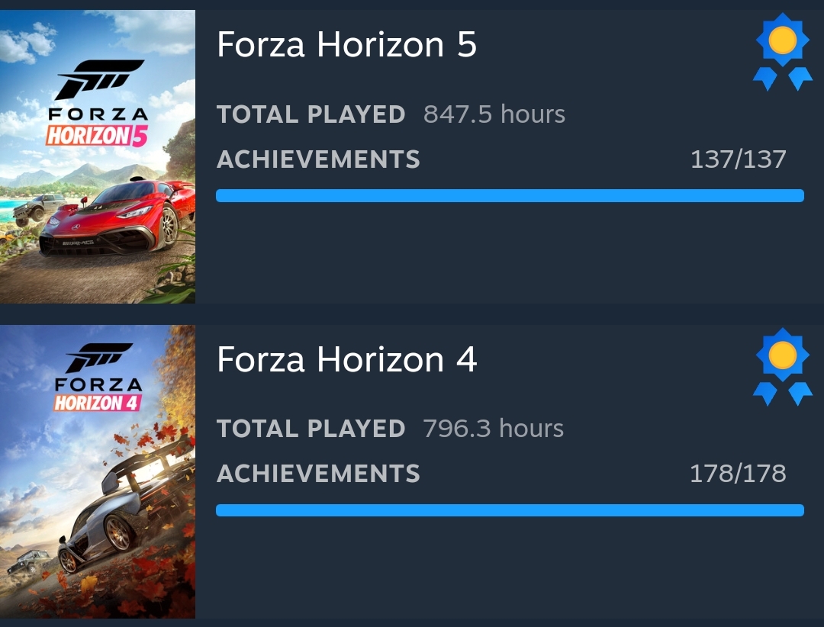Click TOTAL PLAYED label under Forza Horizon 5
Screen dimensions: 824x627
tap(311, 114)
